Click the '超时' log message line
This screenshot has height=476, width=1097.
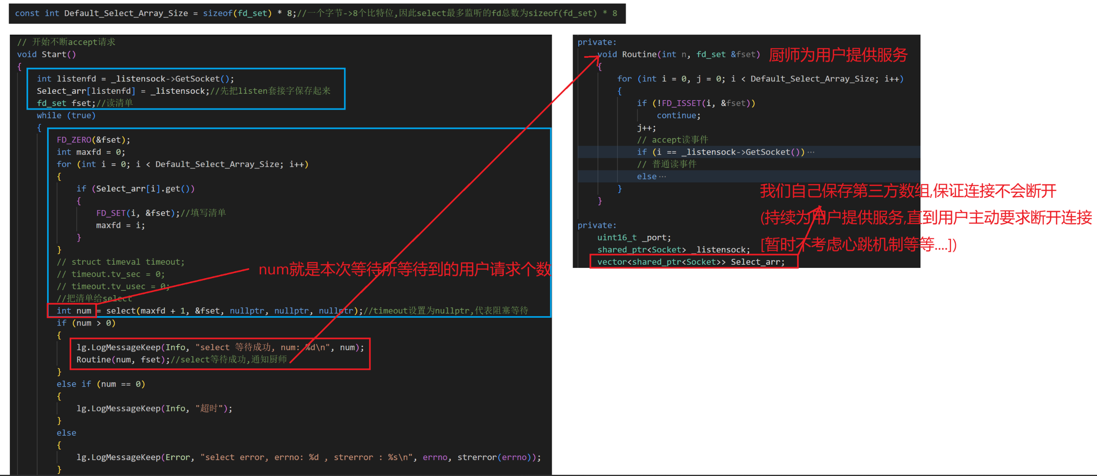tap(155, 409)
